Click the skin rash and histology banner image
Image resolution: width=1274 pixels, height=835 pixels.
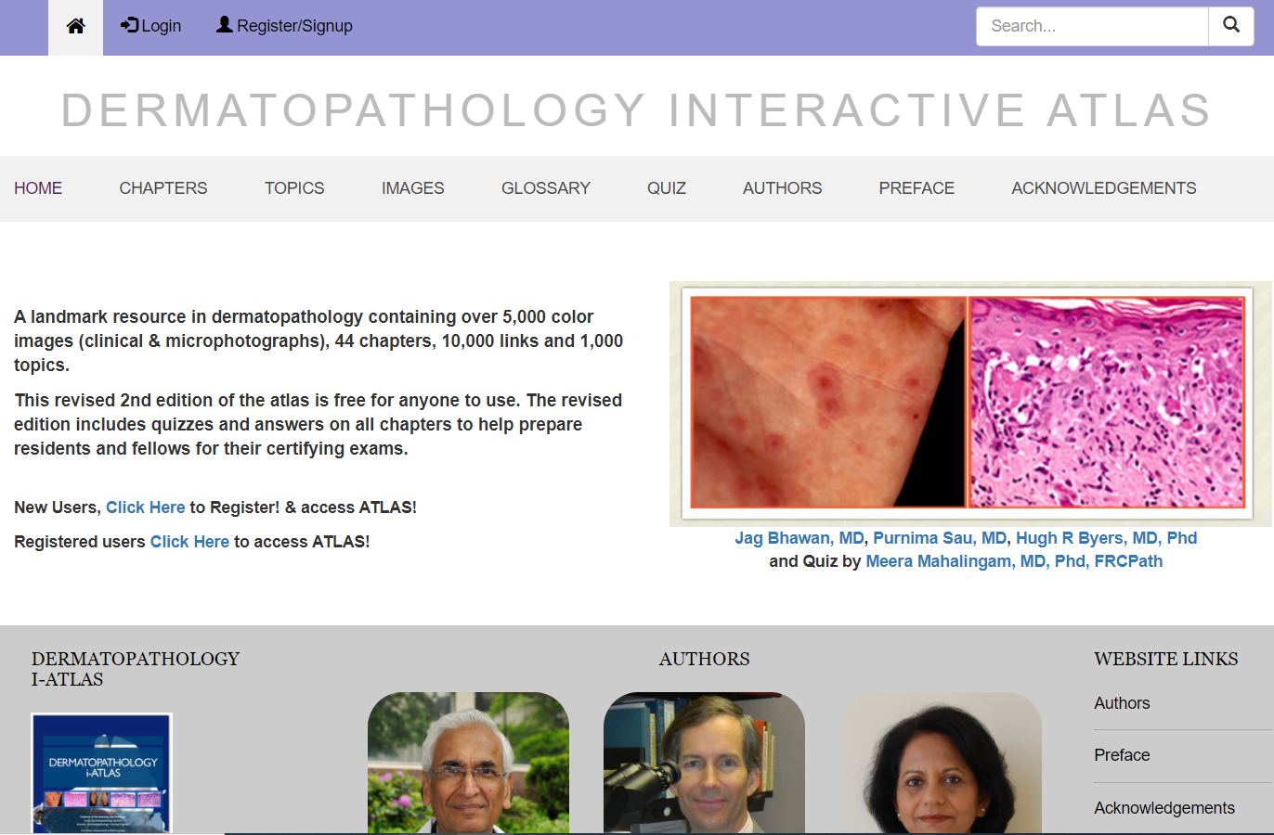click(967, 403)
